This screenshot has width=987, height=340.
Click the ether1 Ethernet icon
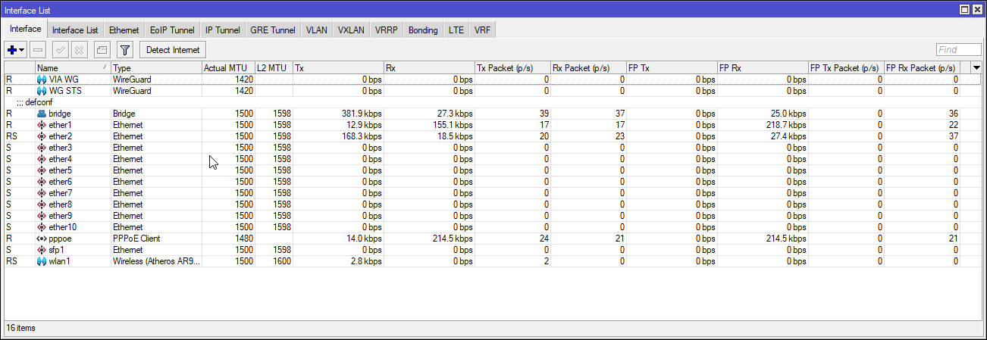[42, 125]
